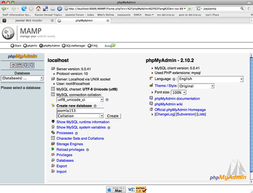Click the Create database button

(113, 116)
